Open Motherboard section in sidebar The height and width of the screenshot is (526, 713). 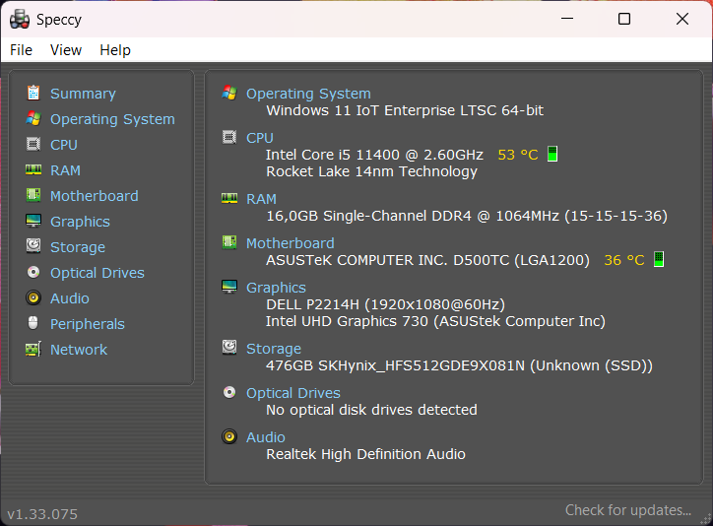tap(95, 196)
